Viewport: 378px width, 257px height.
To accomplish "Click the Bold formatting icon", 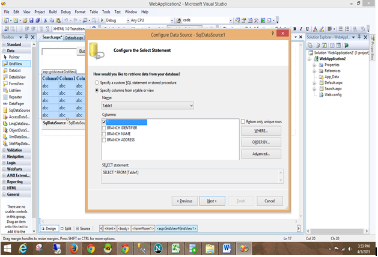I will coord(294,29).
